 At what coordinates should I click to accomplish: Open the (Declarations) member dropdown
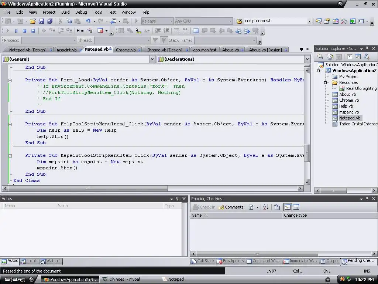tap(307, 59)
